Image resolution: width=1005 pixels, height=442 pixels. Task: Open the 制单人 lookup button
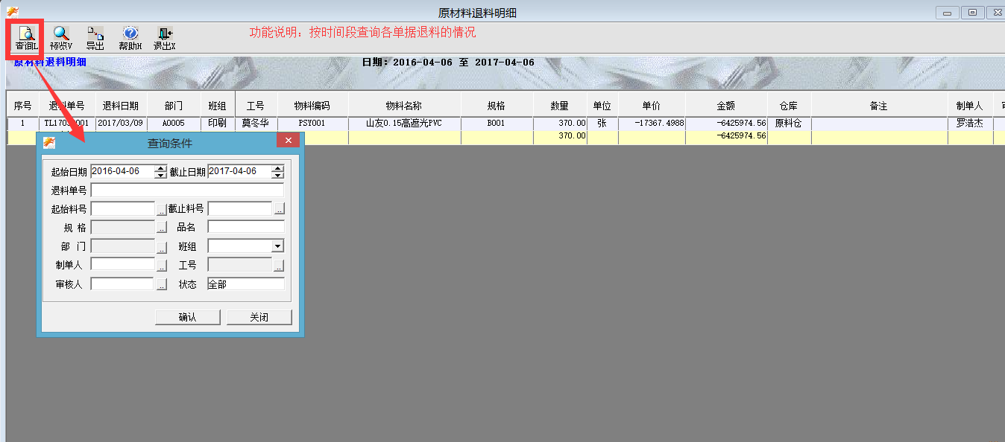(x=162, y=265)
